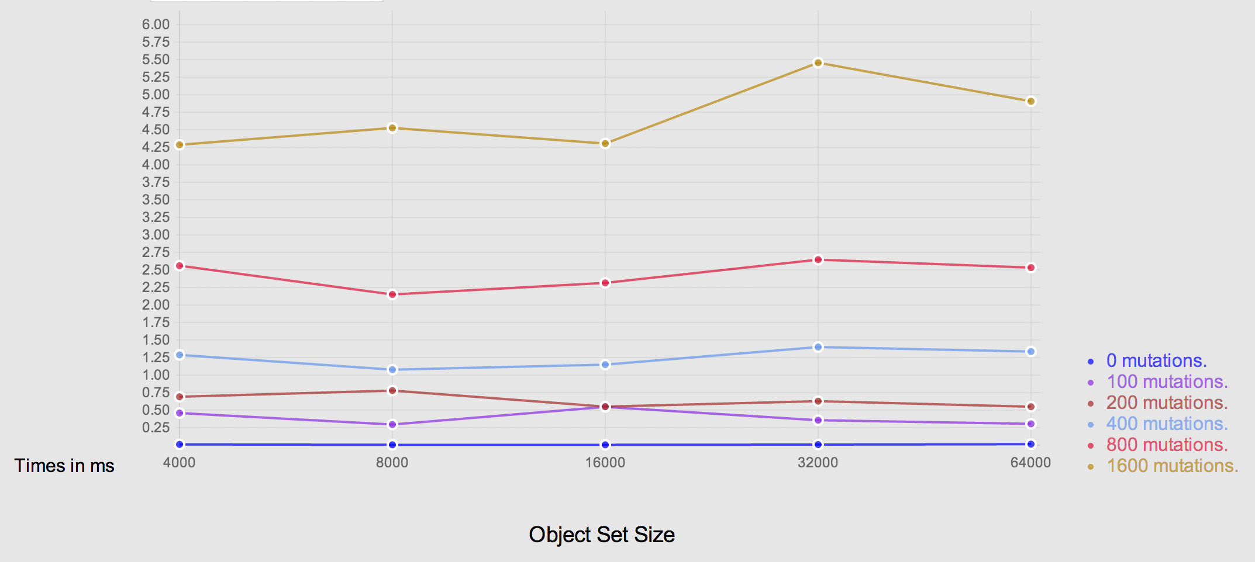
Task: Toggle the "100 mutations." legend entry
Action: [1167, 382]
